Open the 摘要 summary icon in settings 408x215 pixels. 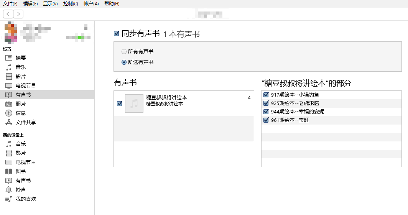coord(9,58)
